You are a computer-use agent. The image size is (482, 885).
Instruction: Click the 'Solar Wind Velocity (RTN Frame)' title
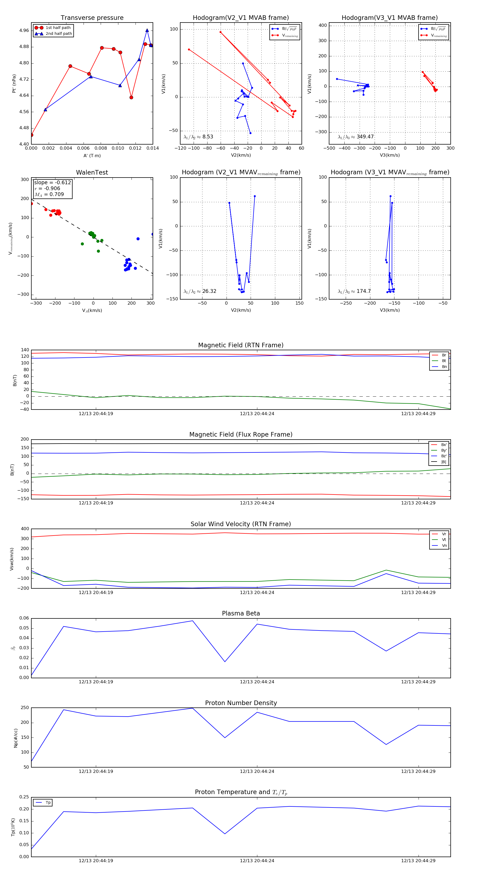coord(241,524)
